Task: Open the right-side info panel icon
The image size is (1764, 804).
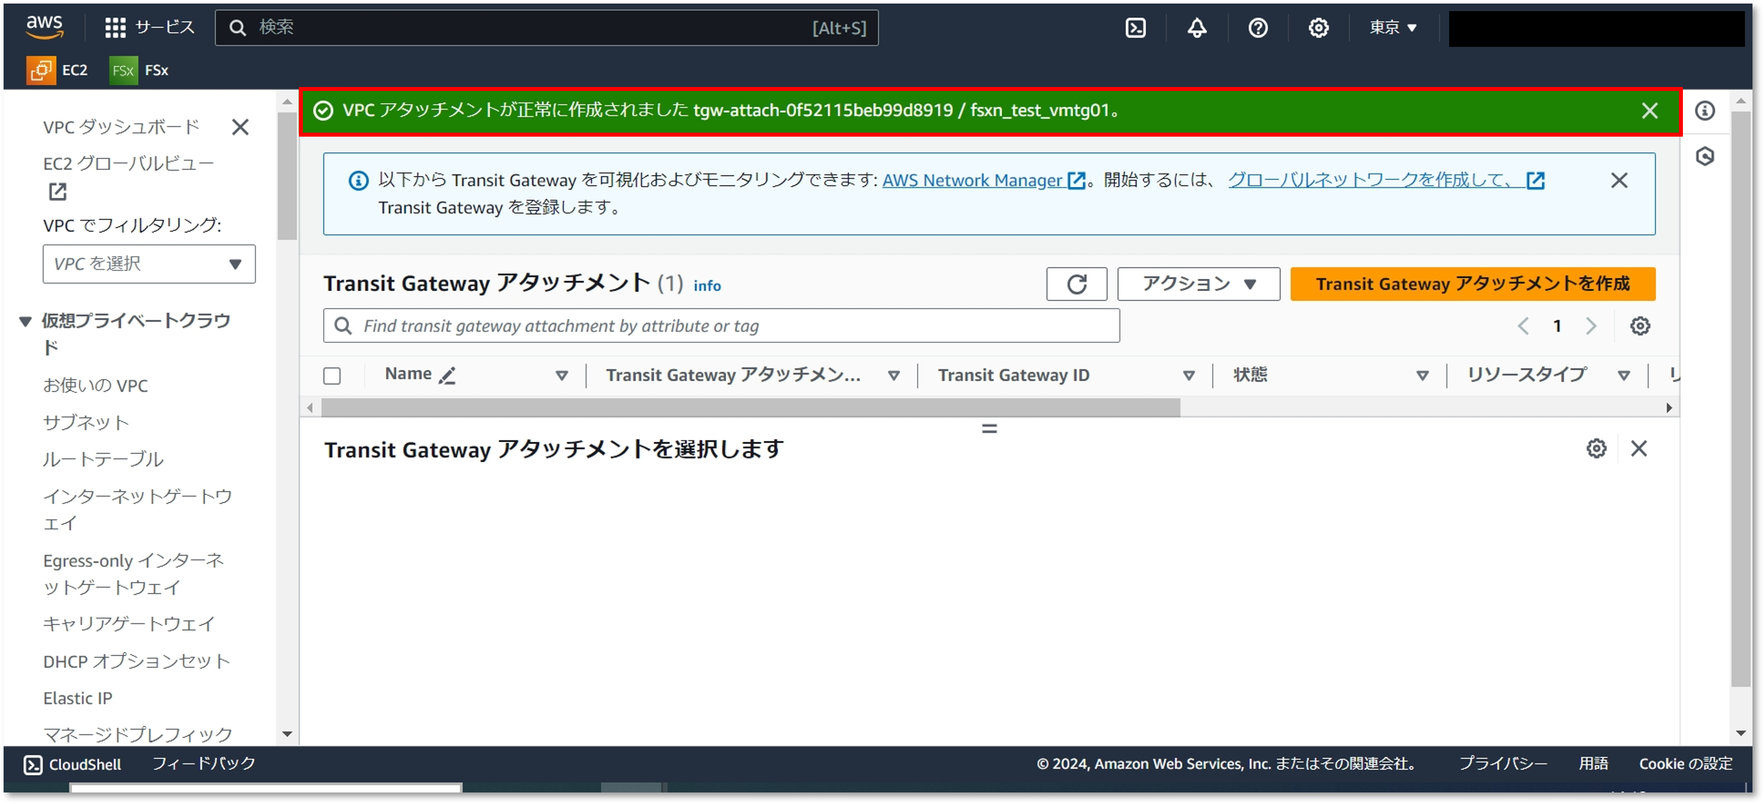Action: coord(1704,111)
